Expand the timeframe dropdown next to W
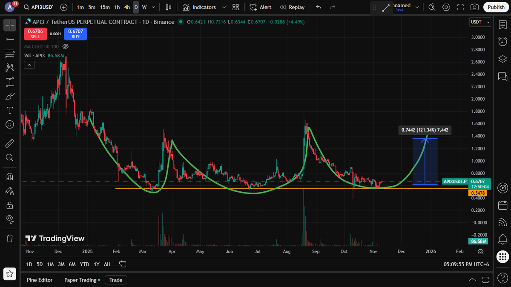 [153, 7]
